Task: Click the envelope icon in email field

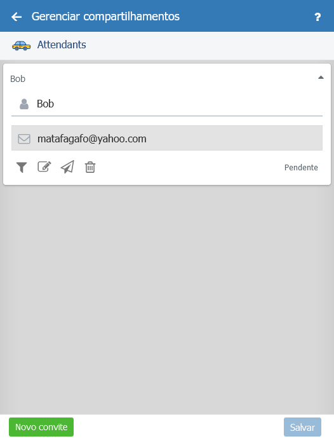Action: point(24,139)
